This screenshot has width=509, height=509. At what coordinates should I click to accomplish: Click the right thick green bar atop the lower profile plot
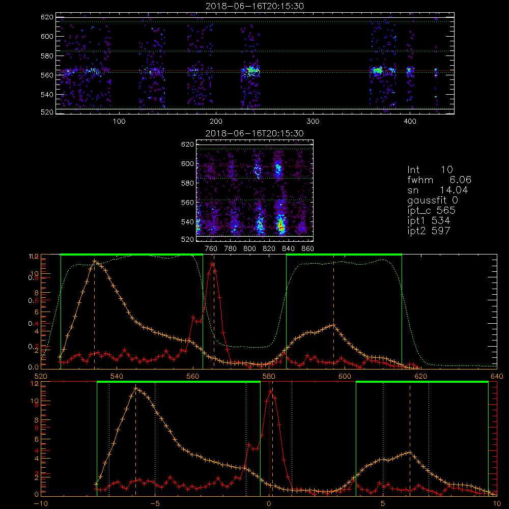click(422, 382)
